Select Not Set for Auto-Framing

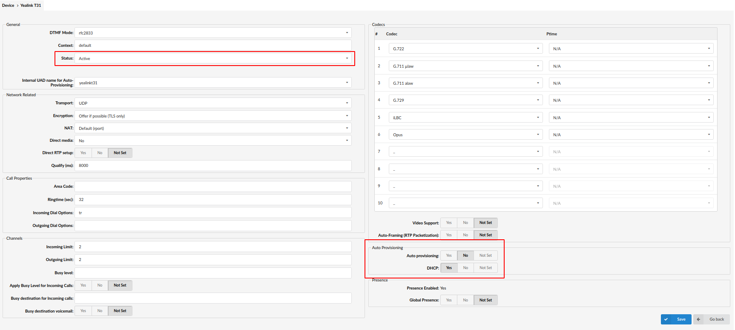[x=485, y=235]
